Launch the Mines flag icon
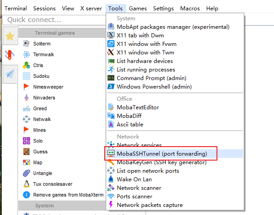The height and width of the screenshot is (215, 274). 27,130
